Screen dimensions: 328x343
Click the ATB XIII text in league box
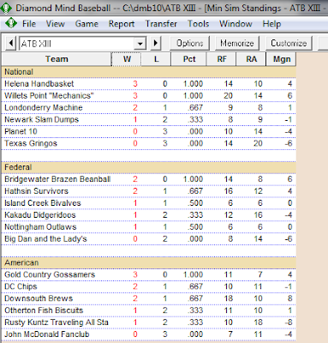coord(36,44)
